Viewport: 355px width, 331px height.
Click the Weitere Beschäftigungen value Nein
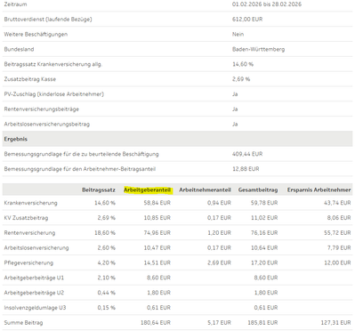pos(238,35)
